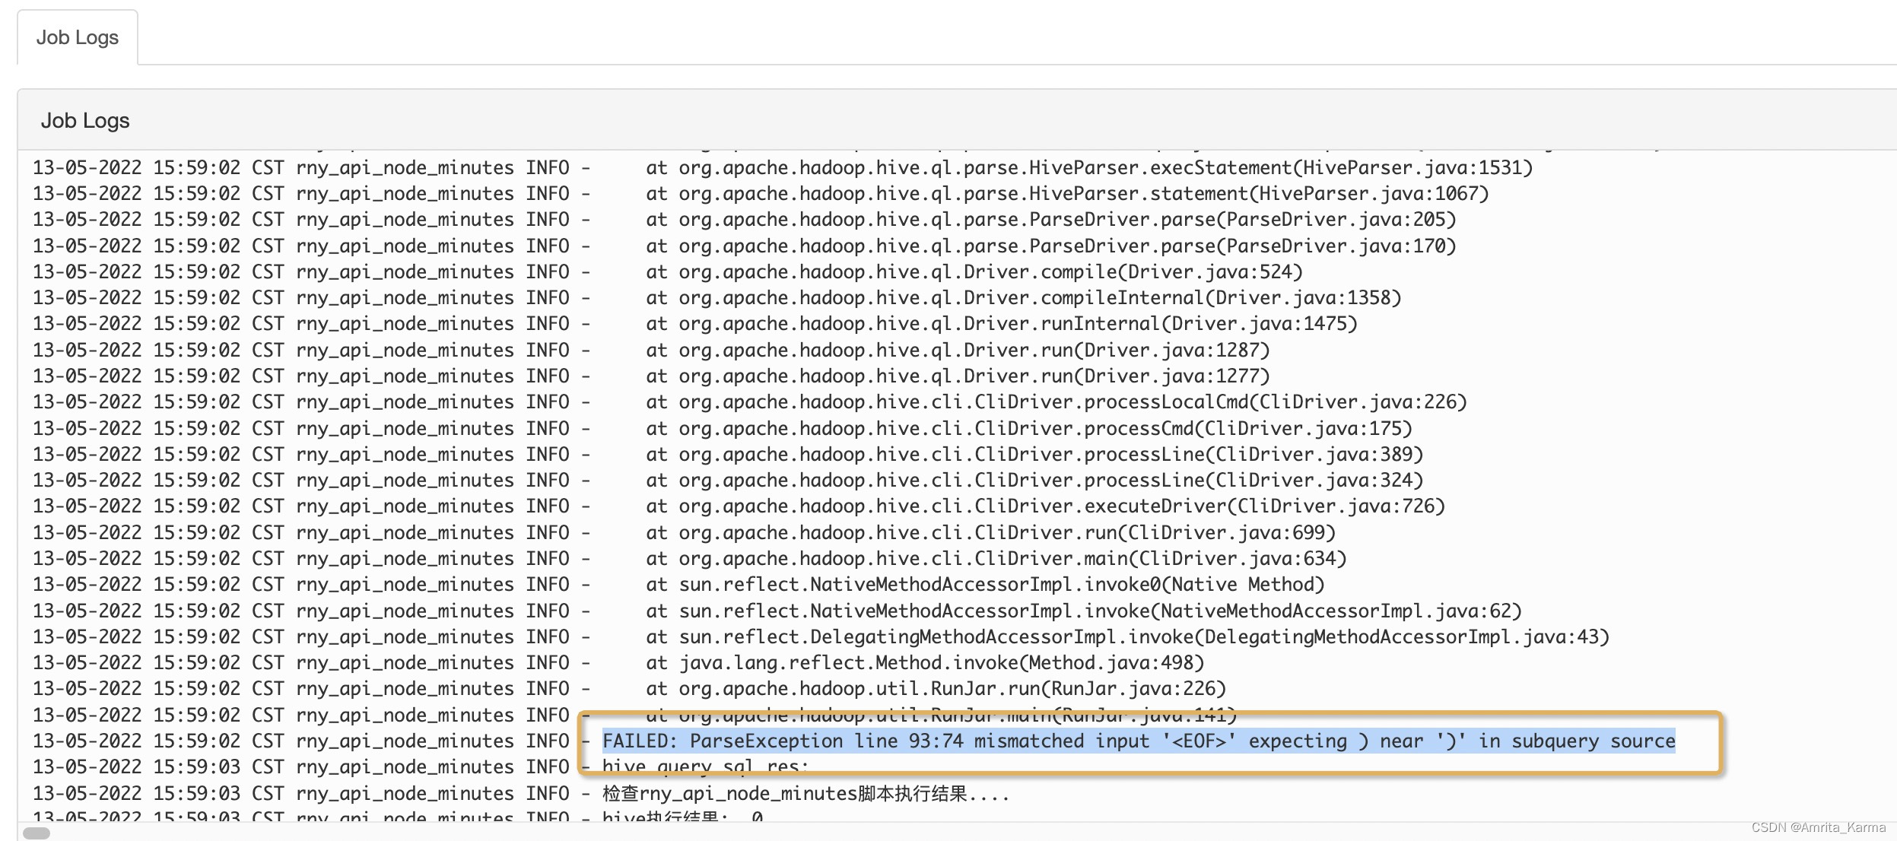Click the ParseDriver.java:205 log line
This screenshot has width=1897, height=841.
[1050, 220]
